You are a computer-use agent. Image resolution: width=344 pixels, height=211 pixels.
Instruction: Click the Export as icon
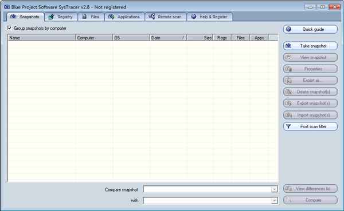(288, 80)
